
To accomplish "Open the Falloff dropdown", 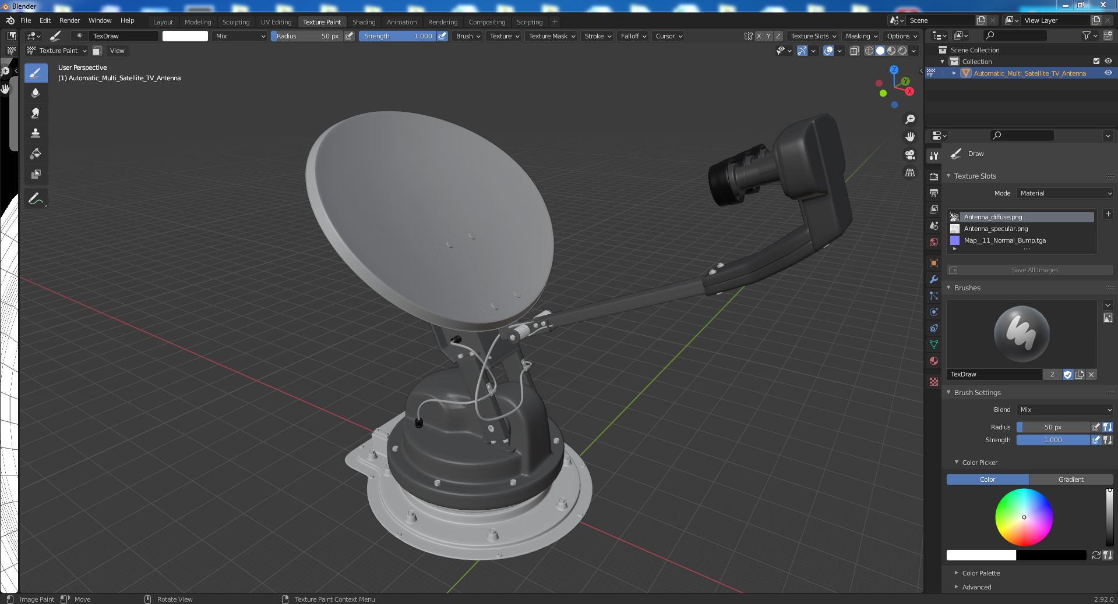I will [x=633, y=36].
